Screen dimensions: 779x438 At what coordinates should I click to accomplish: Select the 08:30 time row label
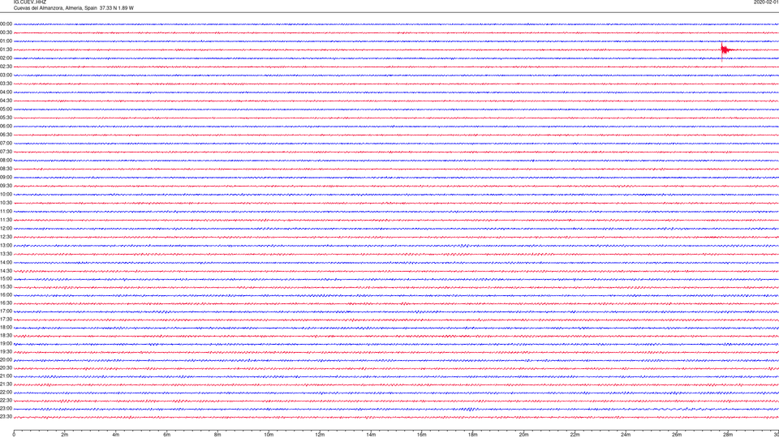coord(6,169)
